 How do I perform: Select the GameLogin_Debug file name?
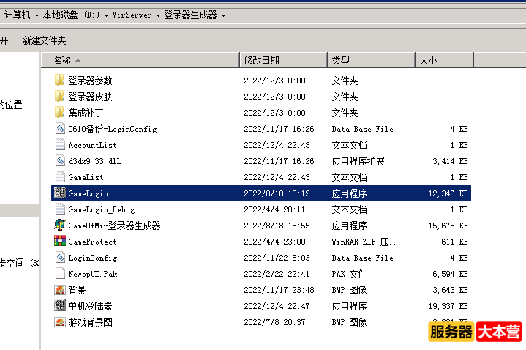pyautogui.click(x=102, y=209)
